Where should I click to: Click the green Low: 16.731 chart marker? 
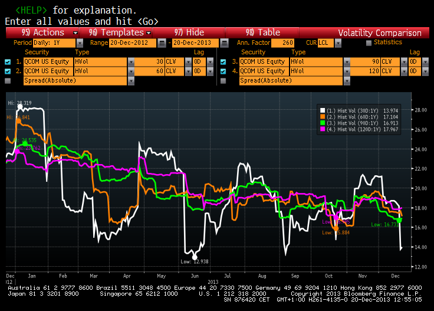tap(399, 220)
